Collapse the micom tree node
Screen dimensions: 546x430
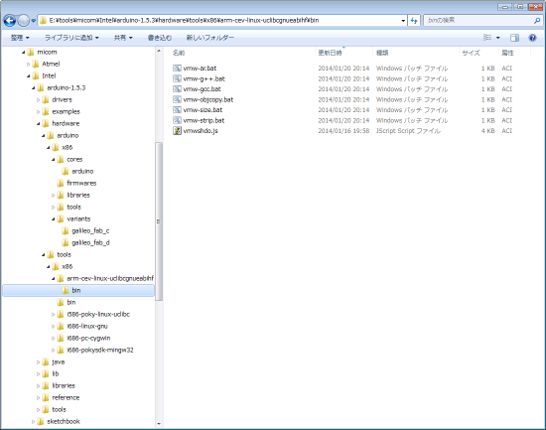click(24, 53)
